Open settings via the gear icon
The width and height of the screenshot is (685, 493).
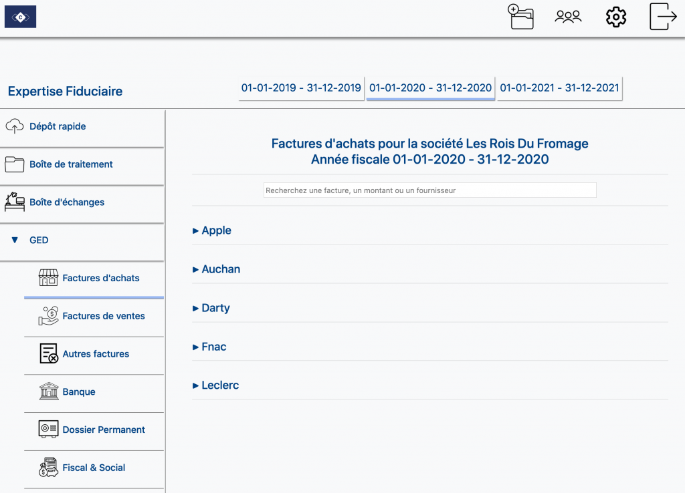[x=616, y=17]
